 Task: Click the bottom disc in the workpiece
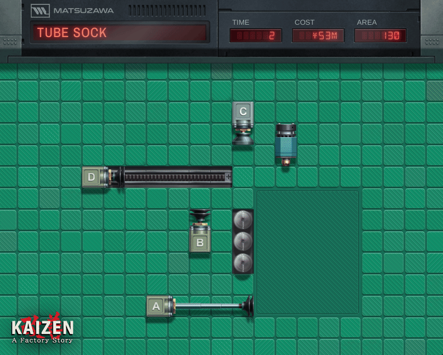pyautogui.click(x=243, y=263)
